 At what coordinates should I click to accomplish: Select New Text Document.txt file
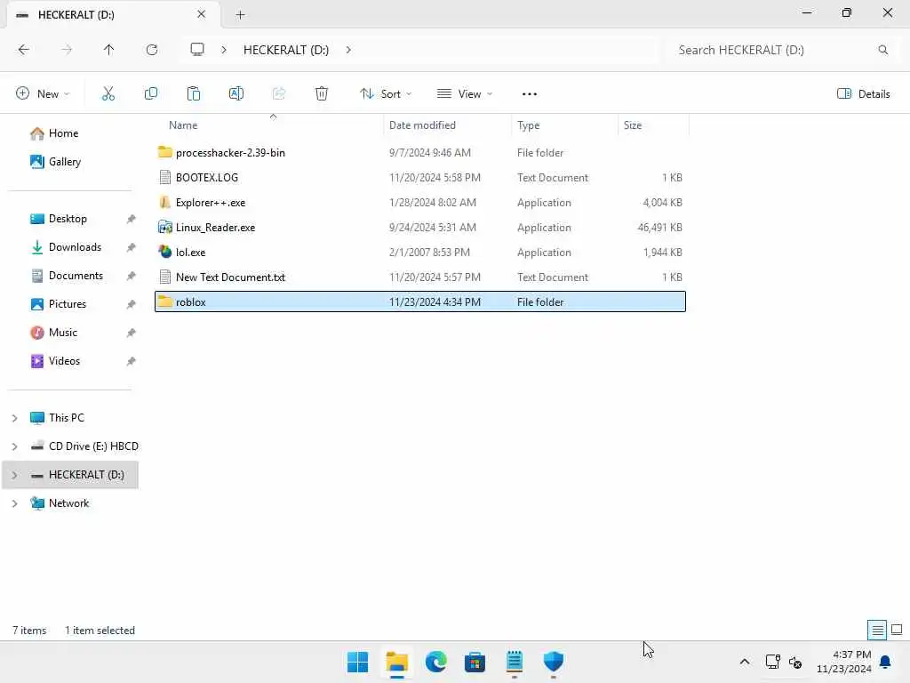pyautogui.click(x=420, y=277)
